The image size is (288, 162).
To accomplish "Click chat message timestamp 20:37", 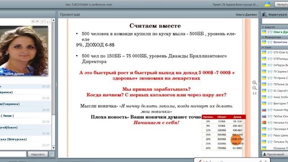I will pos(46,145).
